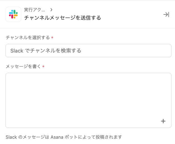Click the word Asana in footer note
The width and height of the screenshot is (175, 144).
tap(57, 137)
